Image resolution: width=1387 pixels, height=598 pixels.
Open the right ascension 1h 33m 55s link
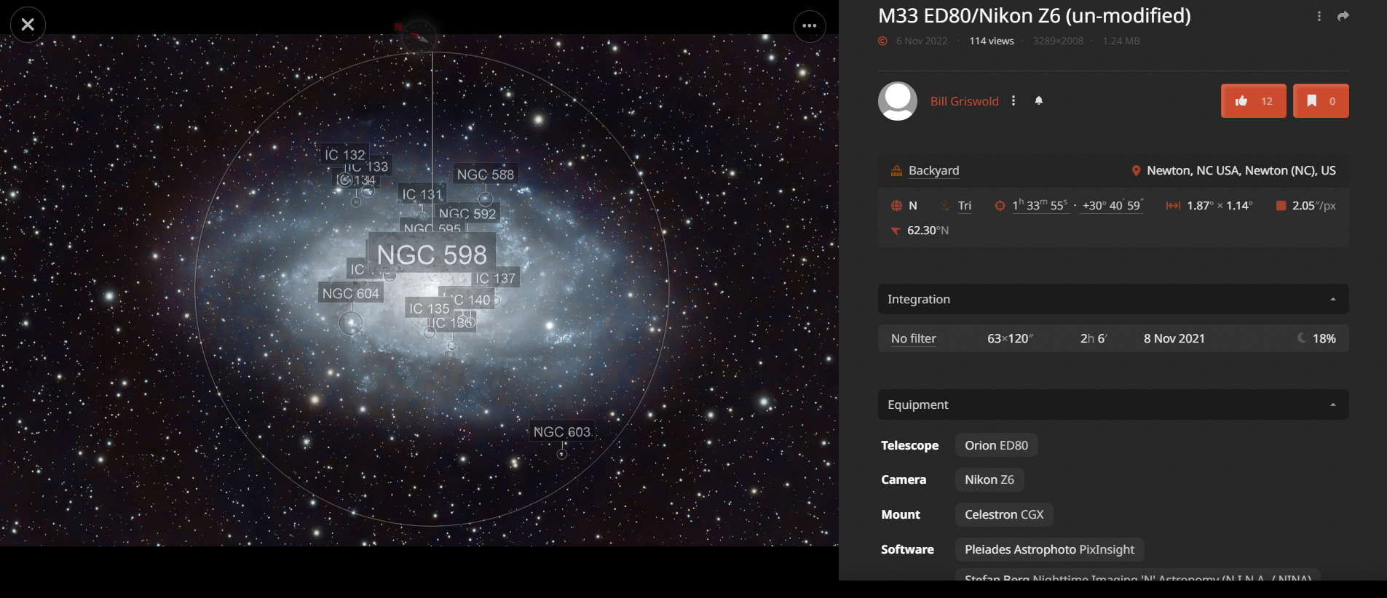(x=1040, y=205)
